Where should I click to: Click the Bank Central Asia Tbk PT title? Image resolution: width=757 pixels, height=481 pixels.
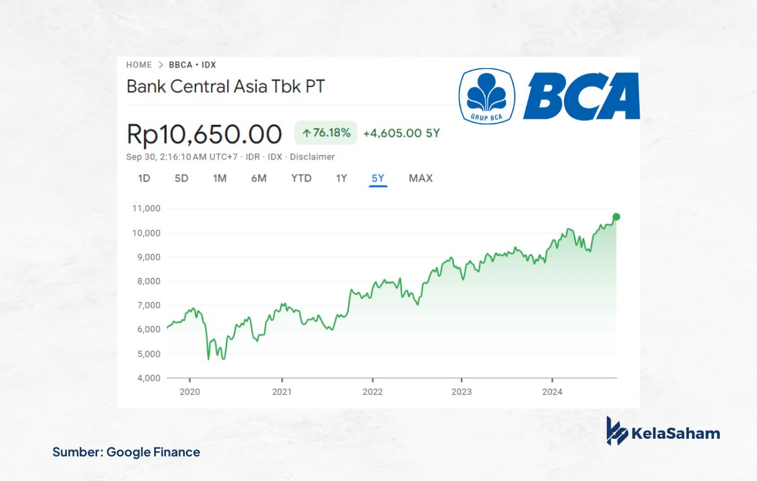tap(226, 86)
